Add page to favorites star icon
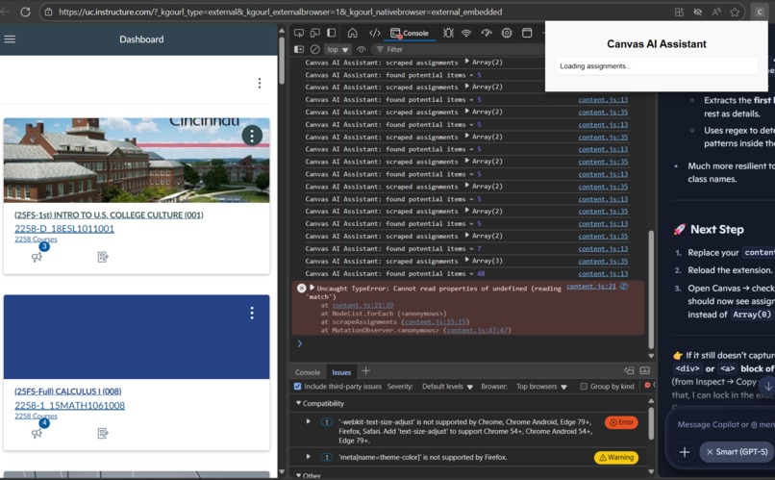This screenshot has height=480, width=775. coord(735,12)
